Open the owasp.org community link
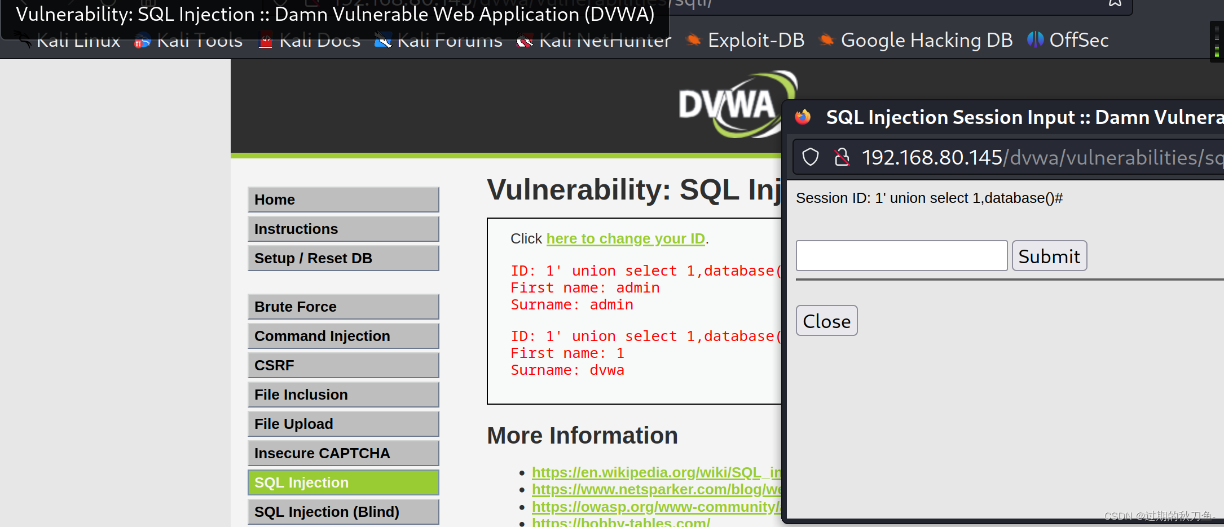 657,507
